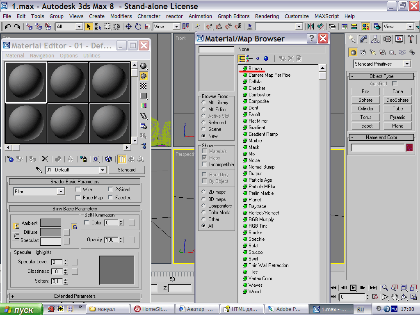Screen dimensions: 420x315
Task: Open the File menu
Action: [x=7, y=16]
